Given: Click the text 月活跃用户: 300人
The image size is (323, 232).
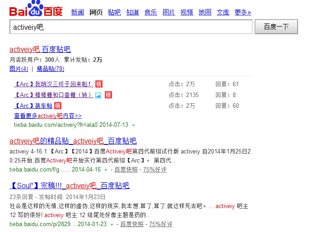Looking at the screenshot, I should 35,60.
